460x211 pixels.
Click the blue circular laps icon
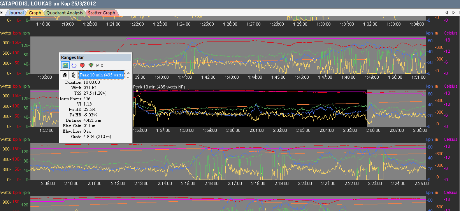pos(74,65)
